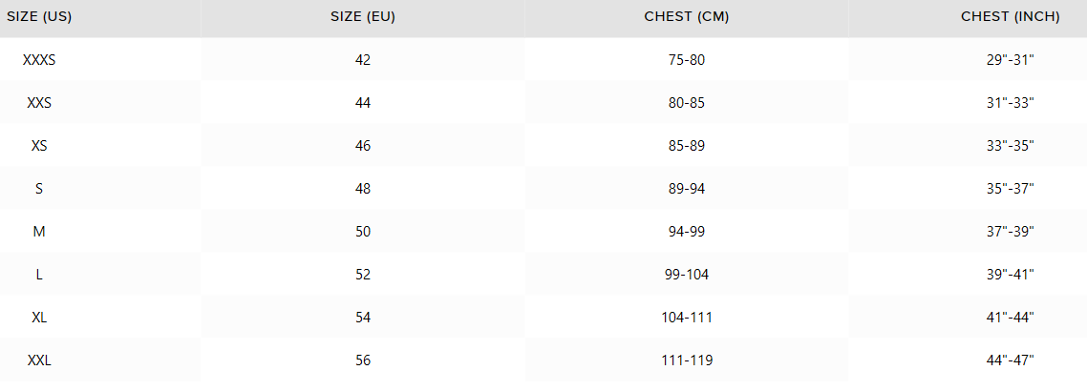Select the 89-94 chest cm value
Screen dimensions: 1087x391
(x=687, y=189)
